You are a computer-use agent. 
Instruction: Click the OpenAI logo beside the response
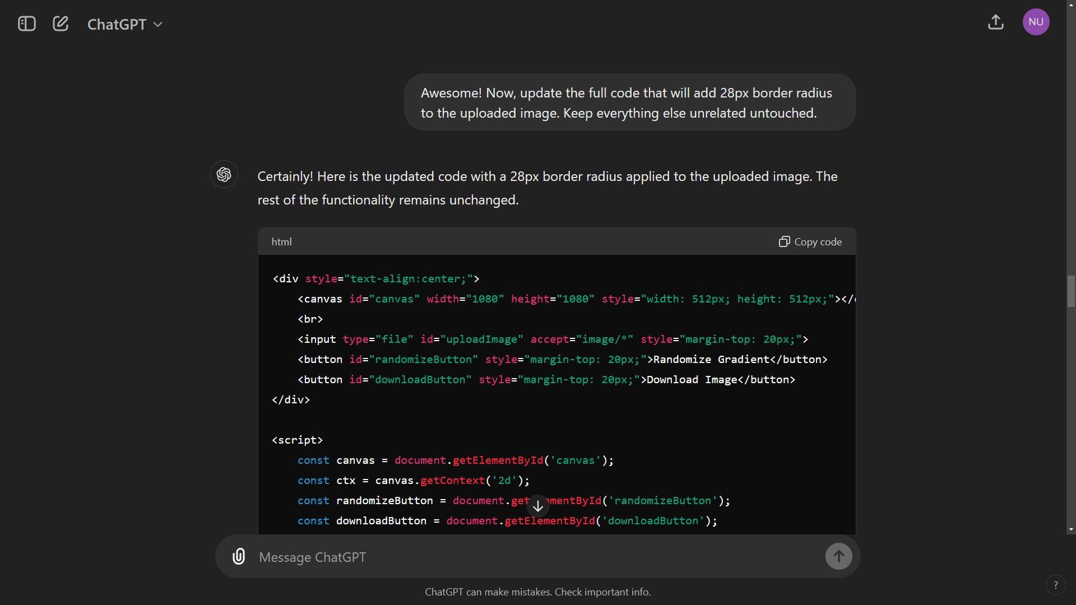(x=224, y=174)
